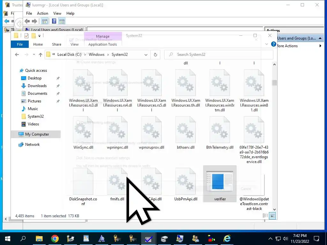Open System32 in the navigation pane

35,116
